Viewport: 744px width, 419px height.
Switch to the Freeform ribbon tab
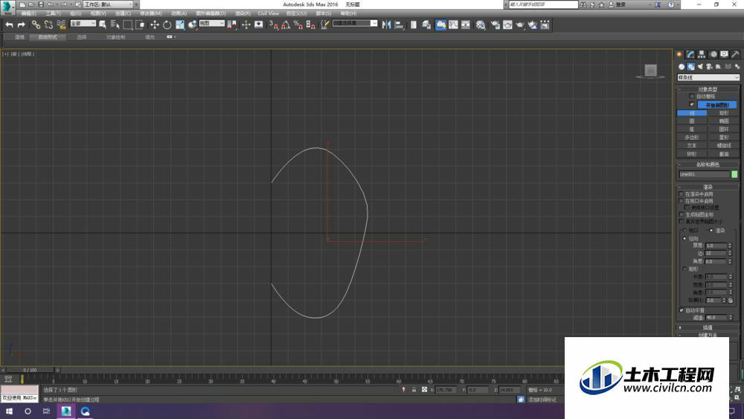tap(48, 37)
